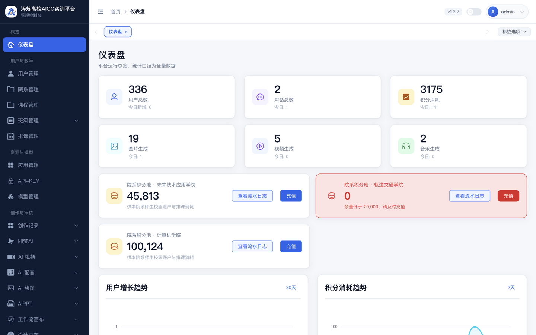Expand 创作记录 submenu
The image size is (536, 335).
[44, 226]
